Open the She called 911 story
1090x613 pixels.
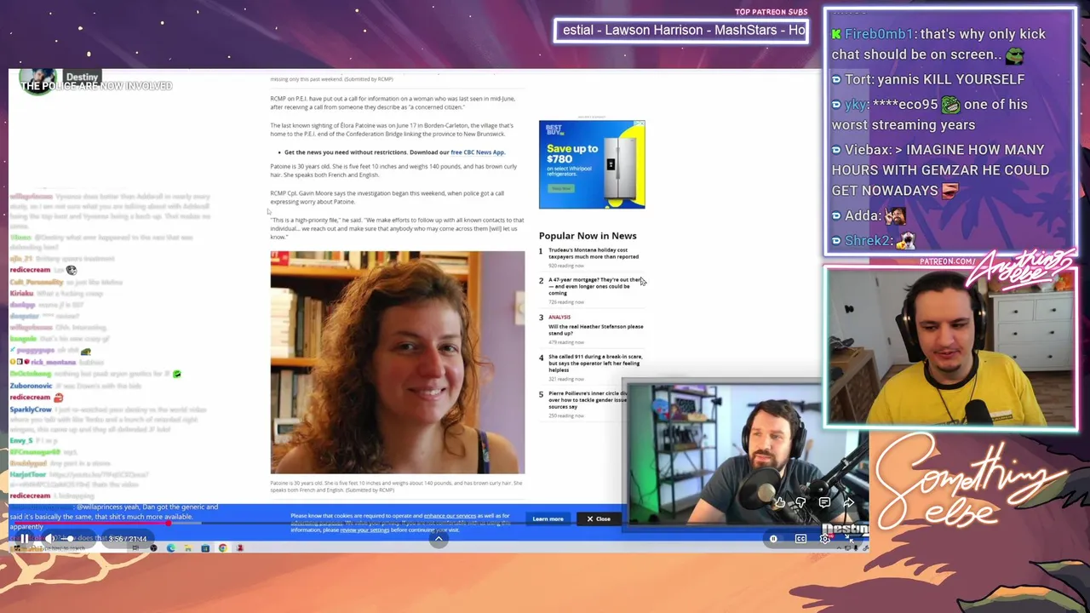click(595, 363)
